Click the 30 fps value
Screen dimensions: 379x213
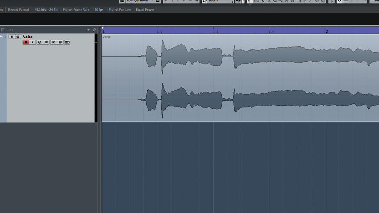(x=99, y=10)
